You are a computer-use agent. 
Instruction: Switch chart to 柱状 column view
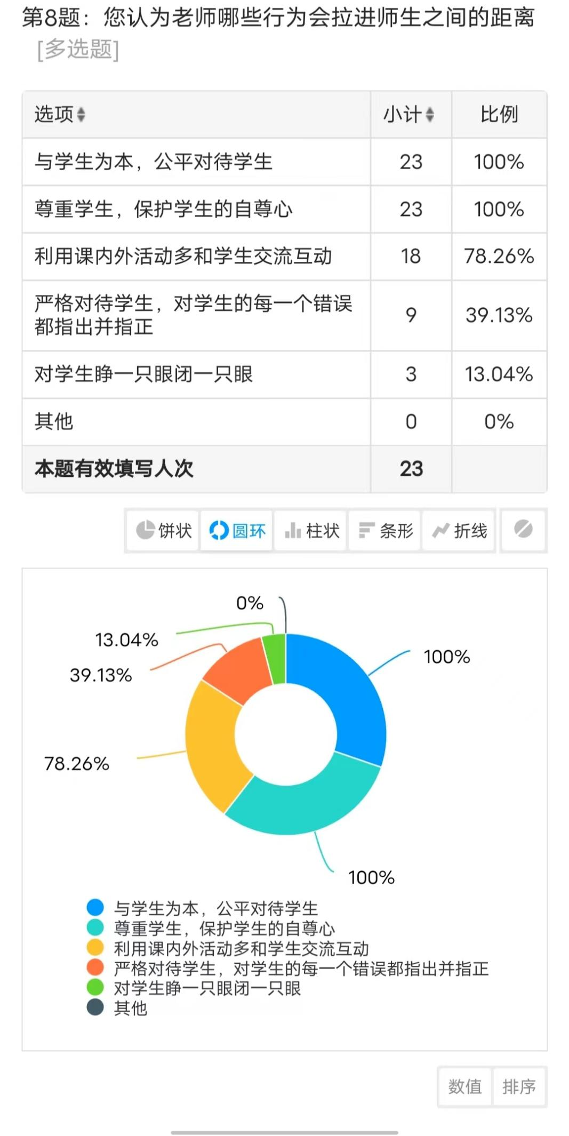click(311, 530)
